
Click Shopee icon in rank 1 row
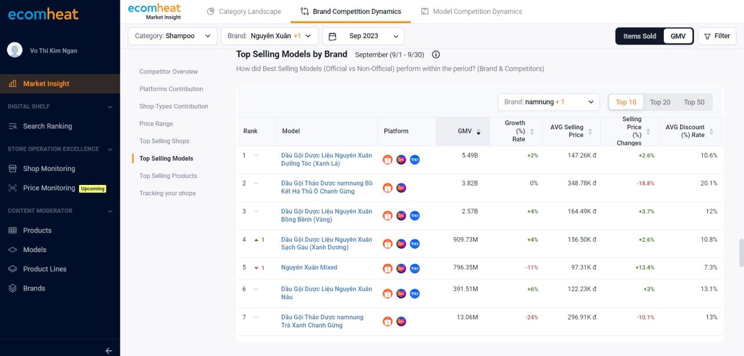click(388, 159)
